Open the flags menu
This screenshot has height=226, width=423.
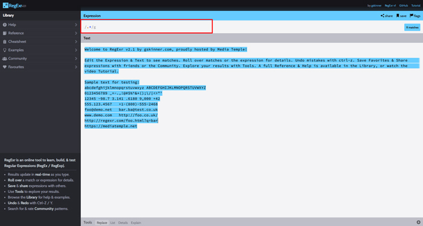click(x=415, y=16)
